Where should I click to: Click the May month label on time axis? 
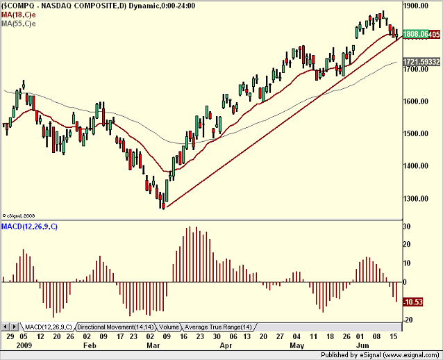pyautogui.click(x=297, y=345)
